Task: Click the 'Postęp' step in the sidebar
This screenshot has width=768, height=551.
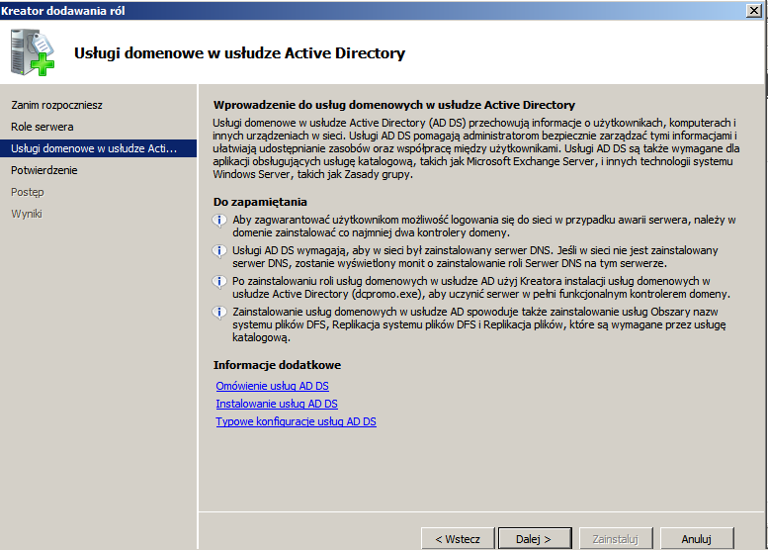Action: (x=28, y=192)
